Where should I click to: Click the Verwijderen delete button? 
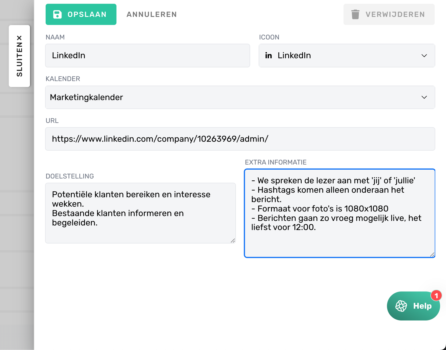(x=389, y=14)
